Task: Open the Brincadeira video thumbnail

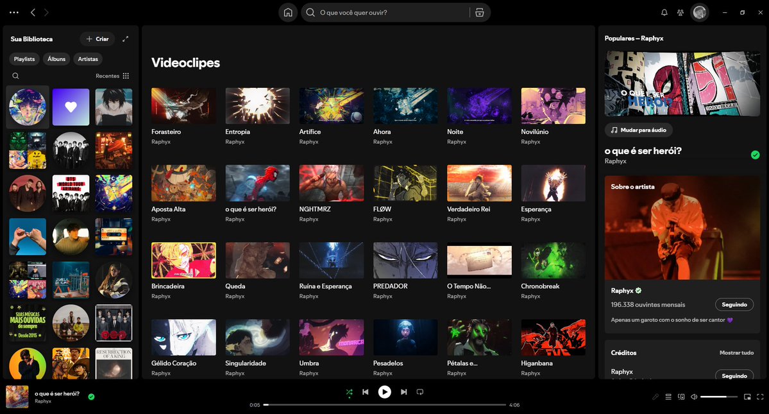Action: point(183,261)
